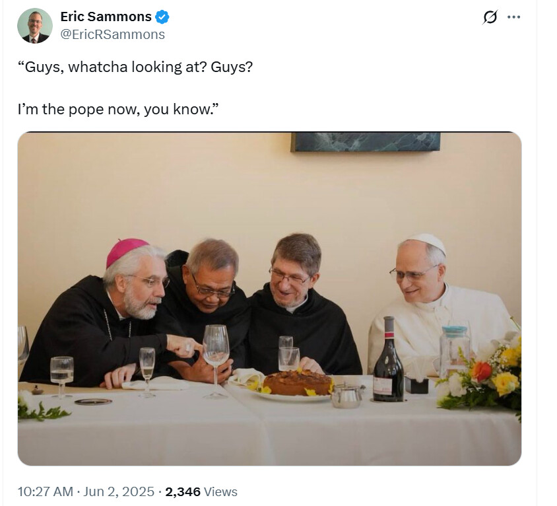Click the blue verified badge

(x=162, y=17)
